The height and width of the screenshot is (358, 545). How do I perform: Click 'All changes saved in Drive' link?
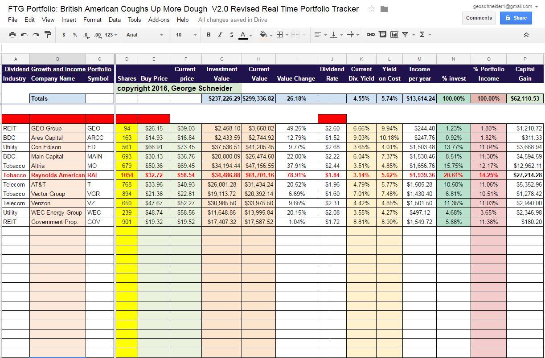233,20
